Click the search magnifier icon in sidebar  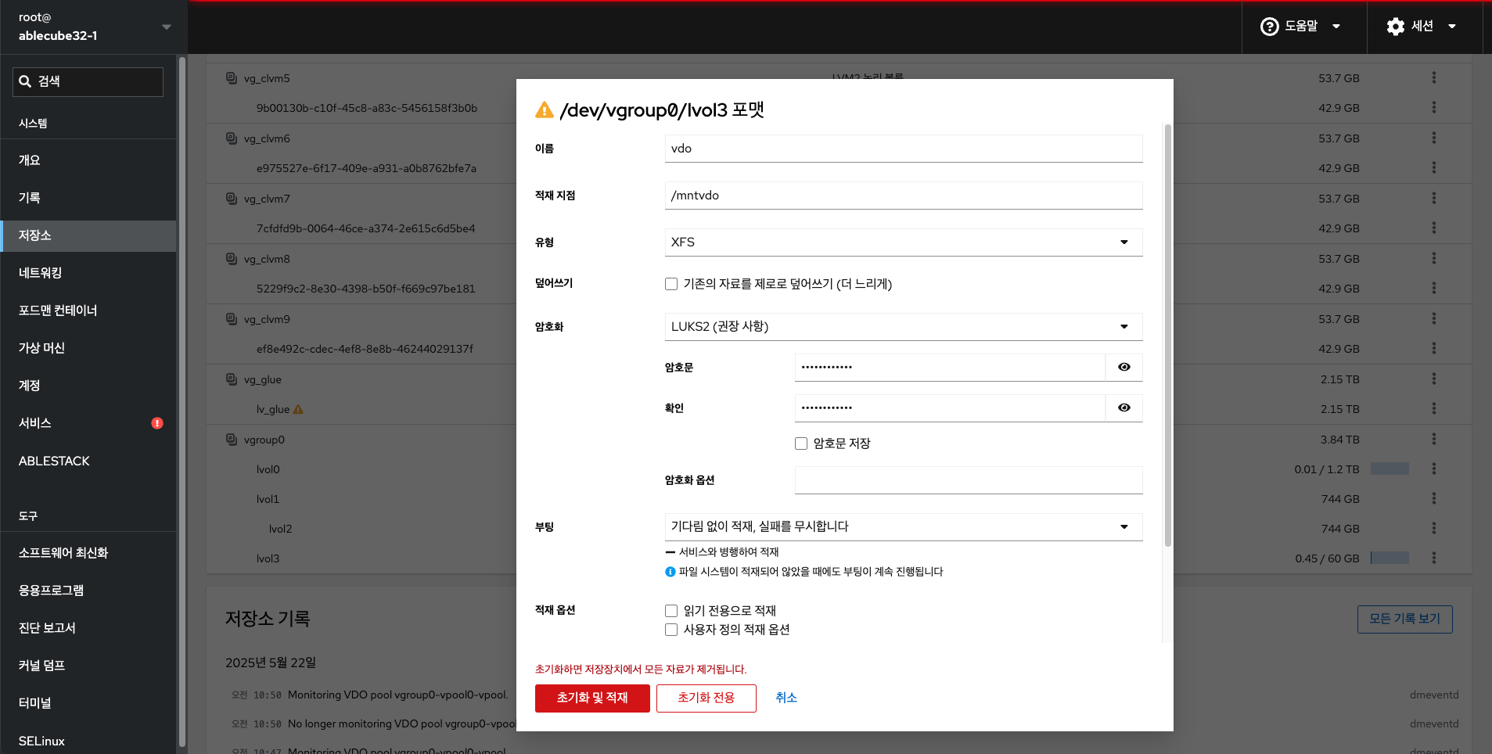pyautogui.click(x=26, y=81)
